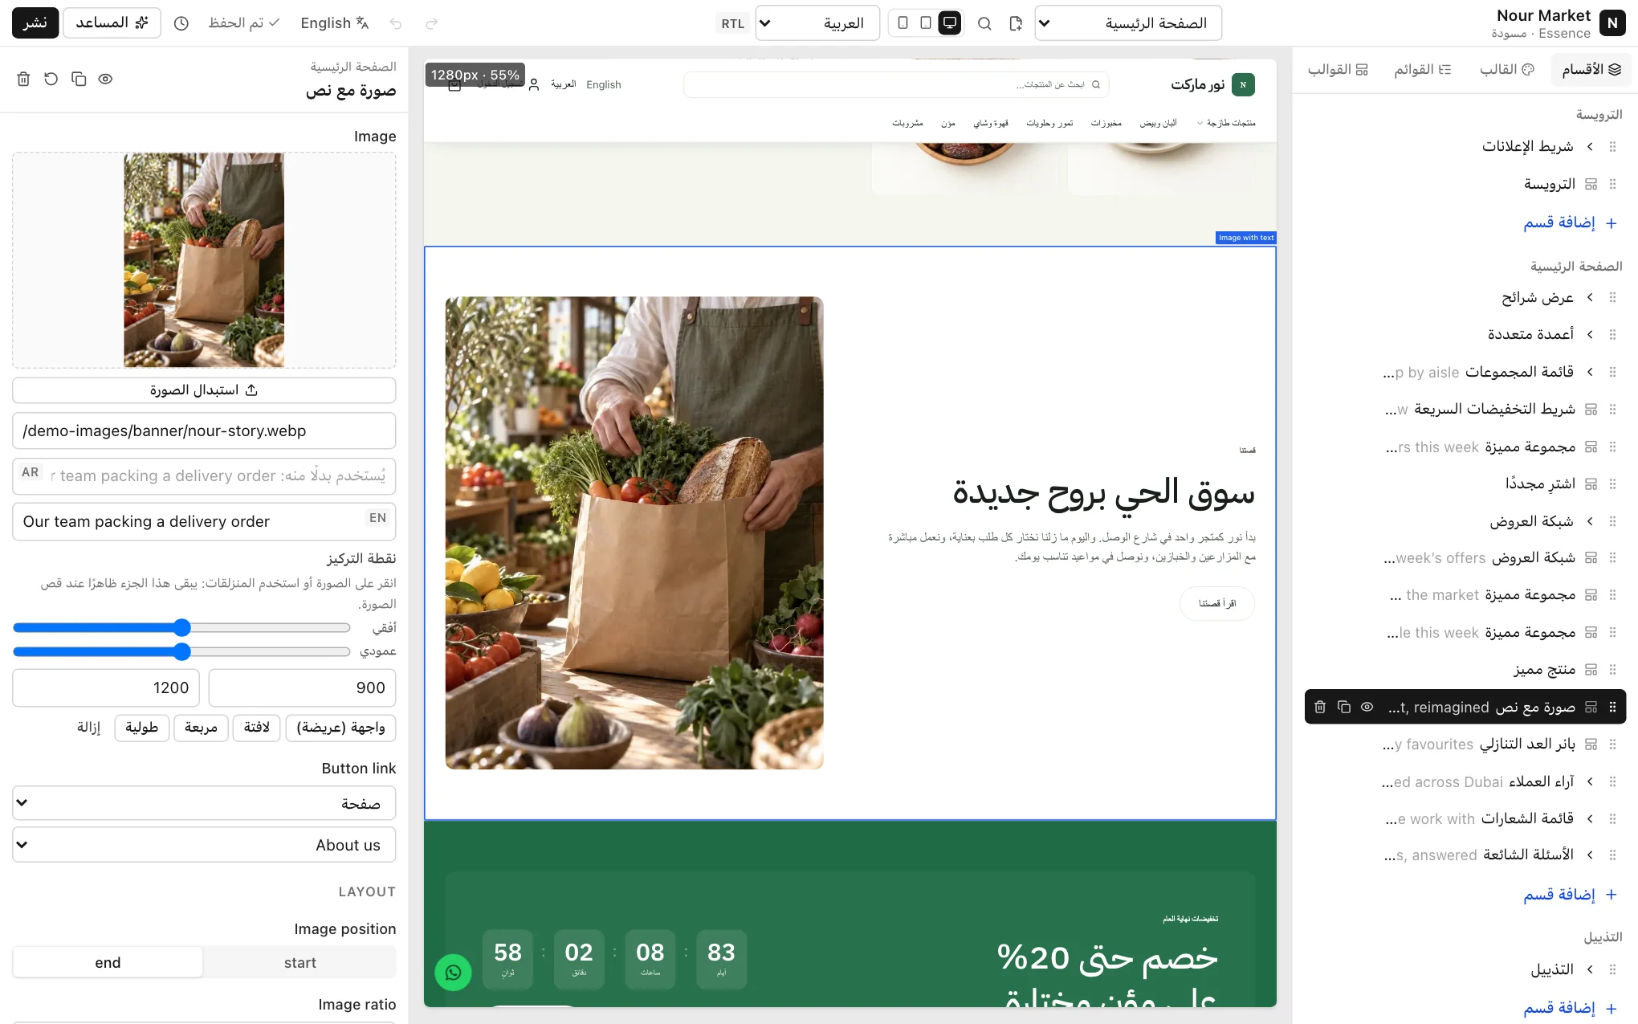The width and height of the screenshot is (1638, 1024).
Task: Set image position to start
Action: 299,962
